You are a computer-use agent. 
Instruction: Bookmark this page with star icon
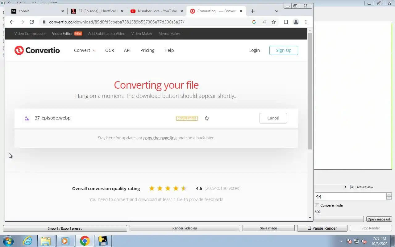pyautogui.click(x=273, y=22)
